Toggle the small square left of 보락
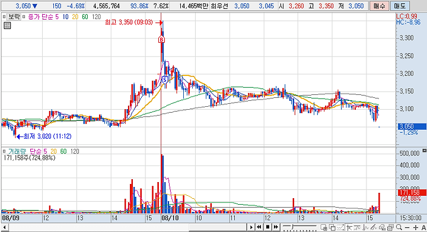The image size is (427, 232). [4, 17]
